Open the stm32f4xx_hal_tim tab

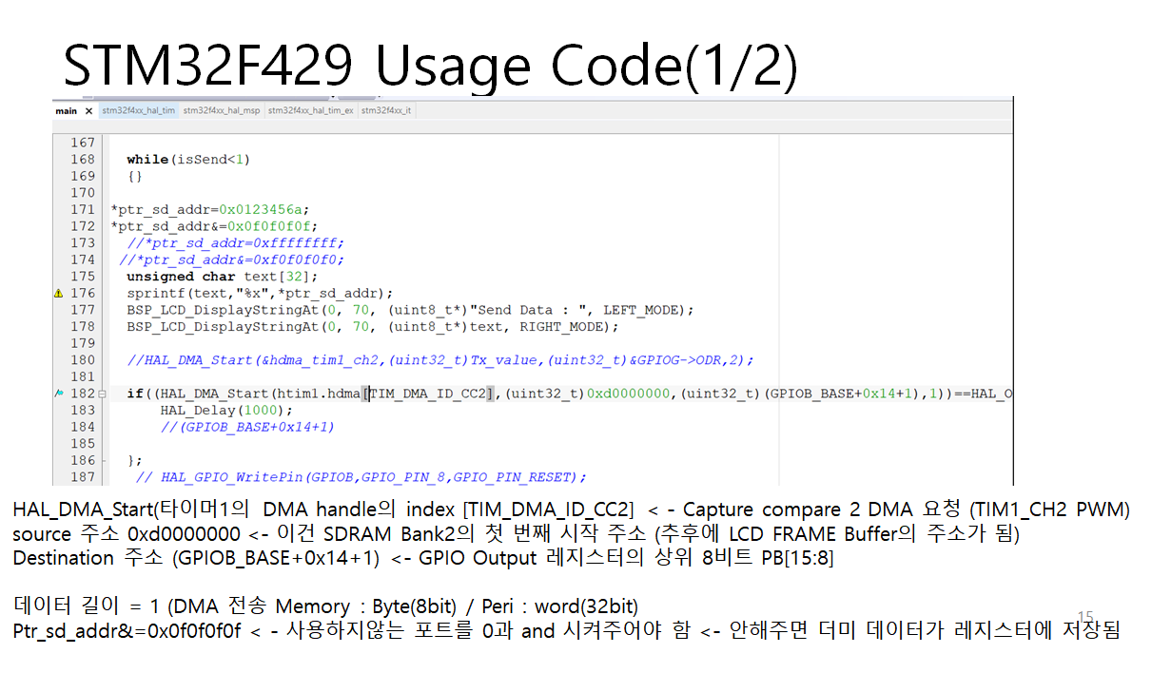click(x=138, y=110)
